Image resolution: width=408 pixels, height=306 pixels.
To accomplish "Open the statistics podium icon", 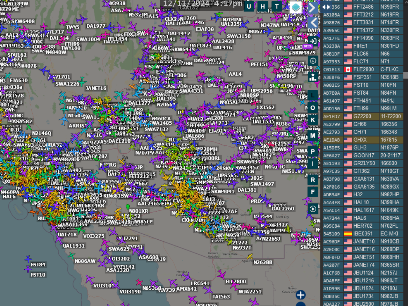I will [x=313, y=76].
